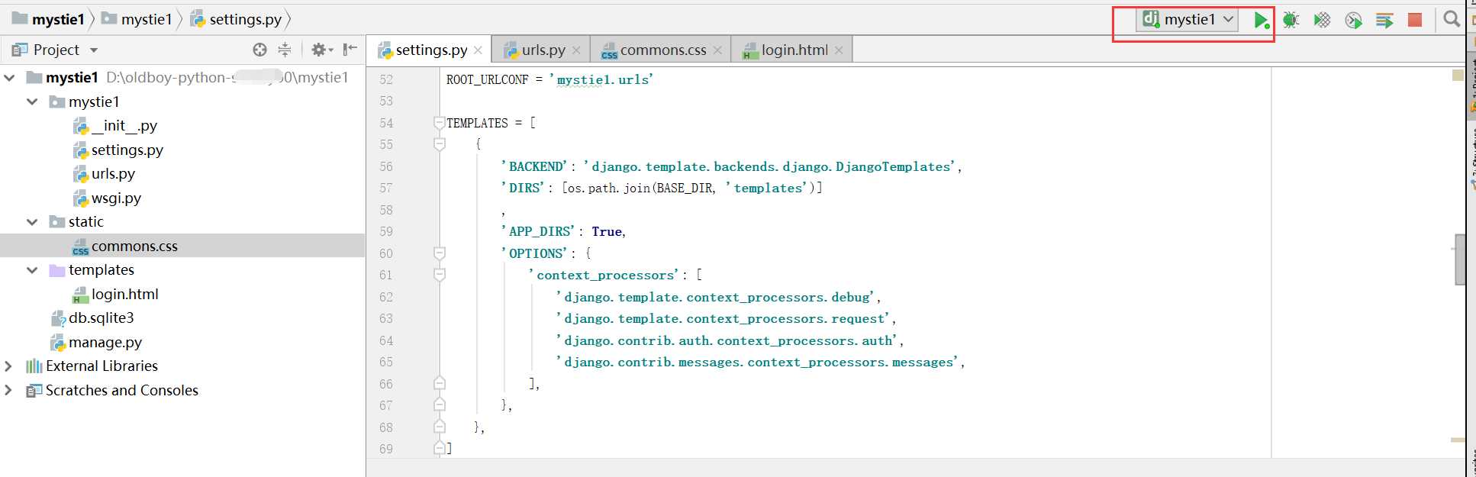Fold the OPTIONS block at line 60
This screenshot has width=1476, height=477.
pyautogui.click(x=439, y=253)
